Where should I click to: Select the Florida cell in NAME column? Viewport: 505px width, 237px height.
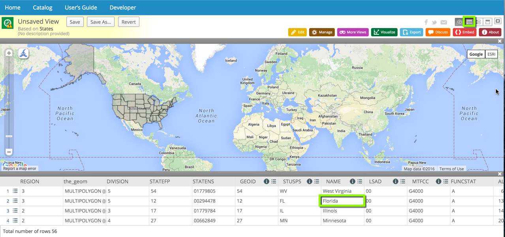[342, 201]
